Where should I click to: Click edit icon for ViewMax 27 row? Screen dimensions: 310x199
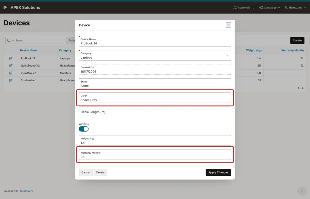(x=11, y=73)
